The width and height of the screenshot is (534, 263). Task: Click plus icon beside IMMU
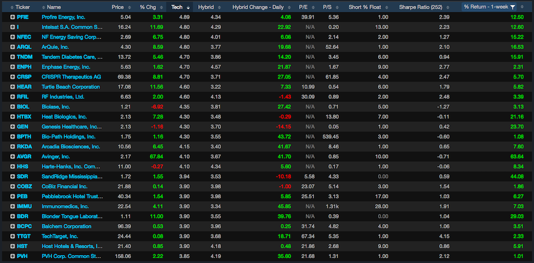click(12, 206)
